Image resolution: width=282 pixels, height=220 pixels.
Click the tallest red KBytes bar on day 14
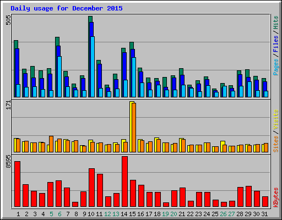124,182
